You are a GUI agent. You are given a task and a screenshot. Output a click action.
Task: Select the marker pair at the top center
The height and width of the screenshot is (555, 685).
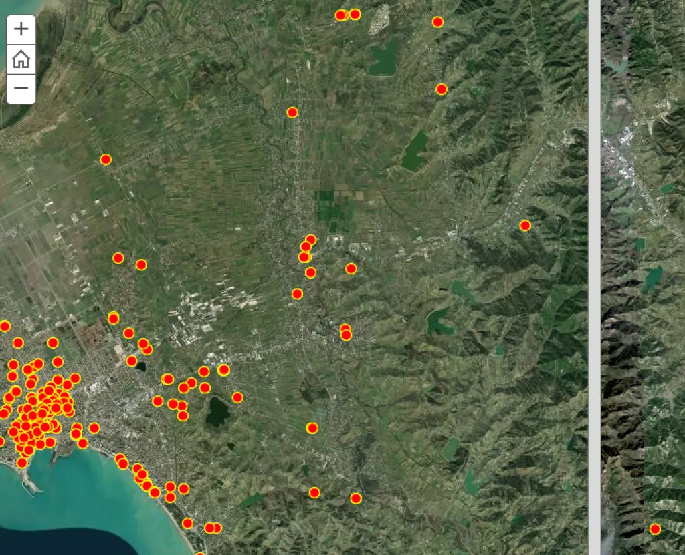[341, 13]
